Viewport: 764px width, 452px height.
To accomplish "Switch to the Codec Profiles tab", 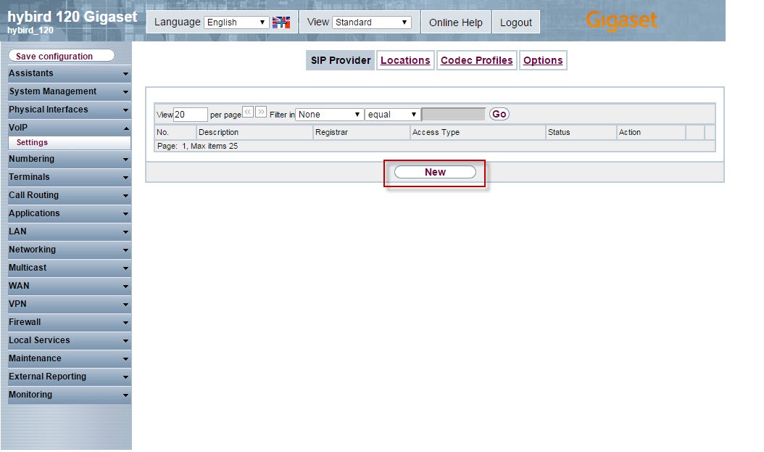I will 476,60.
